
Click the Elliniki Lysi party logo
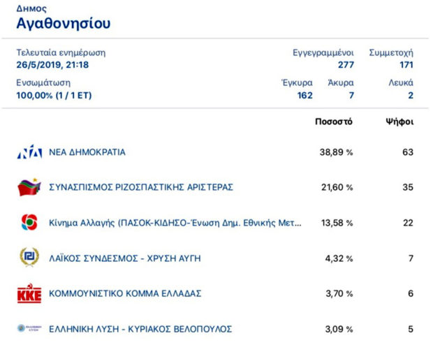[29, 328]
